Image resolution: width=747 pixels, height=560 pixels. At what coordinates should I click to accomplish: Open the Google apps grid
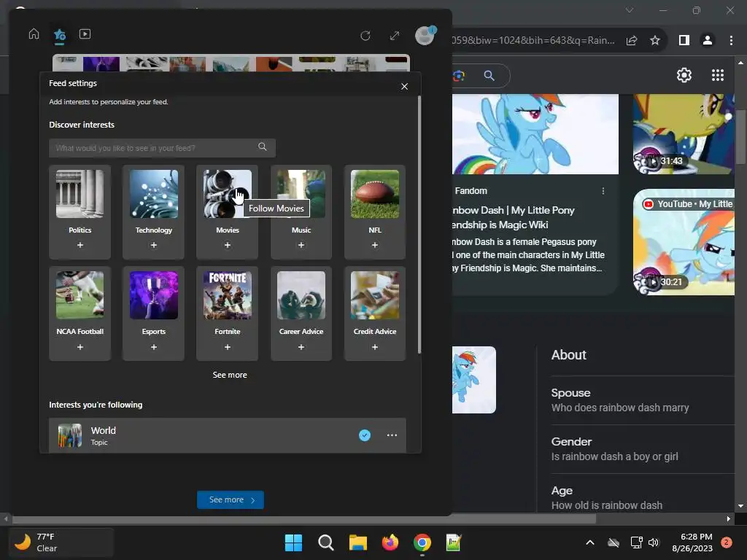tap(718, 75)
